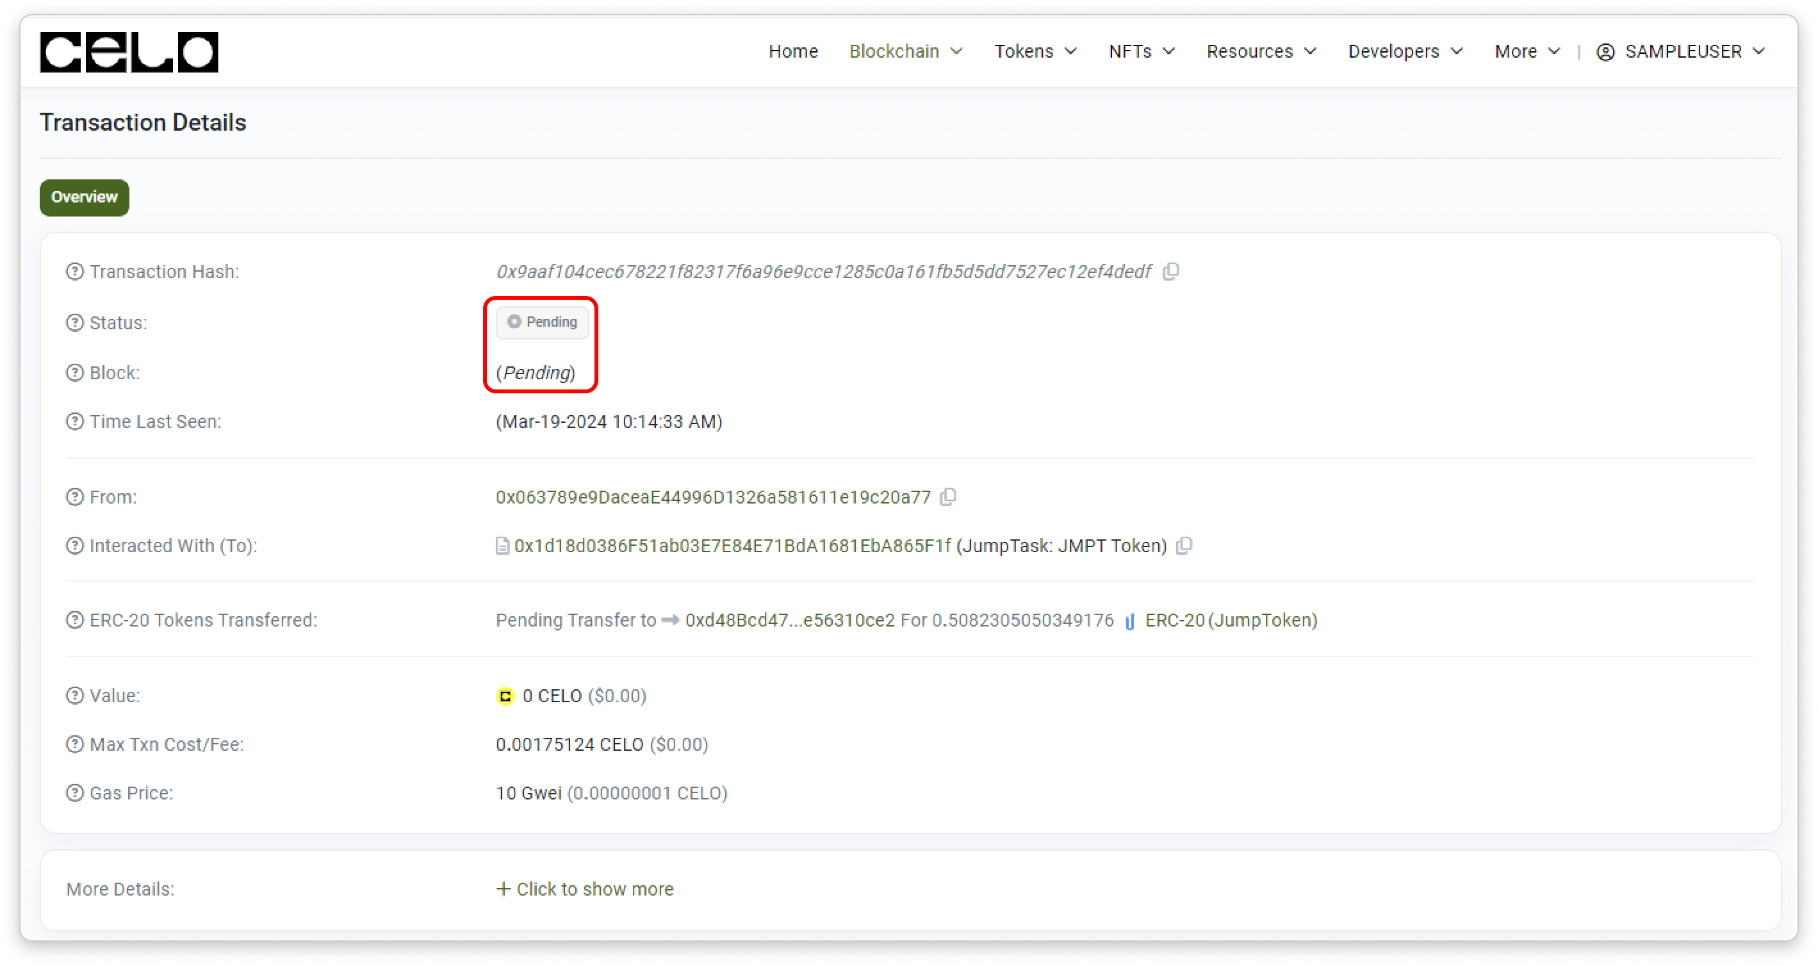Expand the Developers menu
This screenshot has width=1818, height=966.
click(x=1406, y=51)
